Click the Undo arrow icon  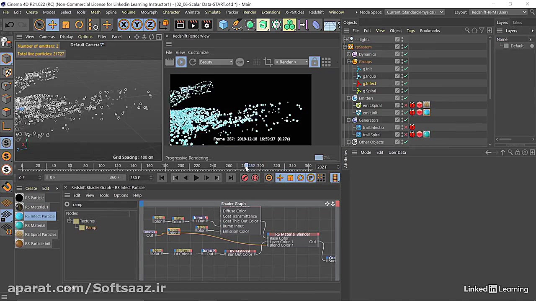(x=9, y=25)
